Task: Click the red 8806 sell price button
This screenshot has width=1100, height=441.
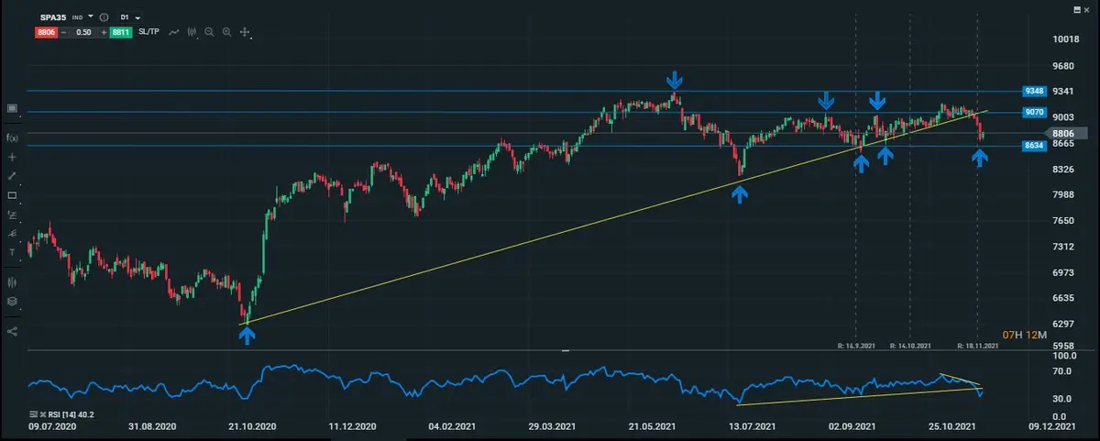Action: 48,32
